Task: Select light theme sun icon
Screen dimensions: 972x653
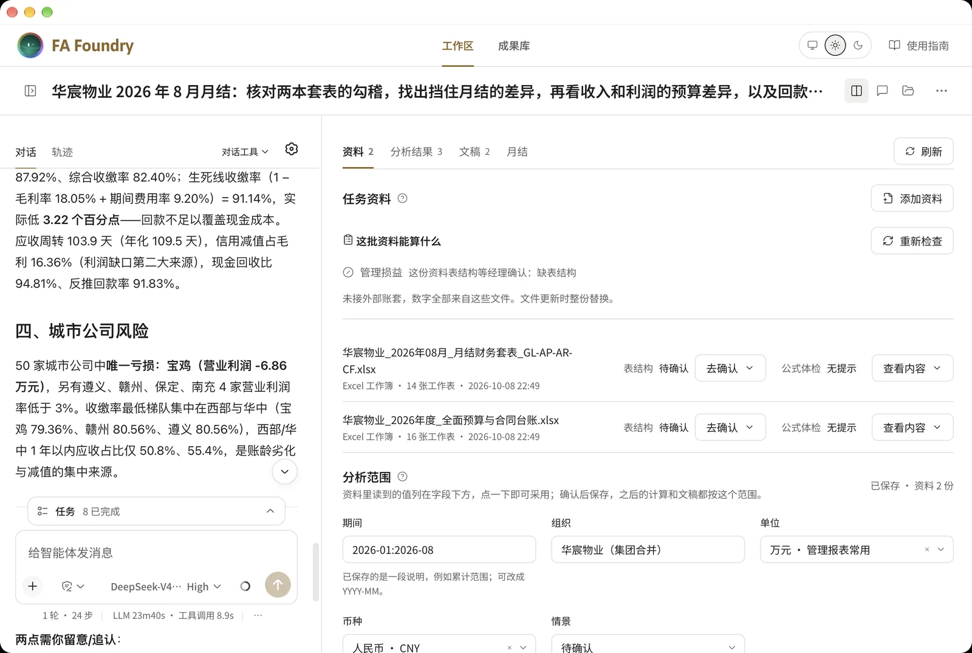Action: pyautogui.click(x=835, y=46)
